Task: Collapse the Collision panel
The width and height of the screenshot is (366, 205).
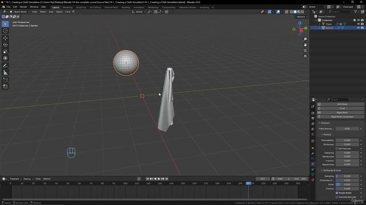Action: [324, 123]
